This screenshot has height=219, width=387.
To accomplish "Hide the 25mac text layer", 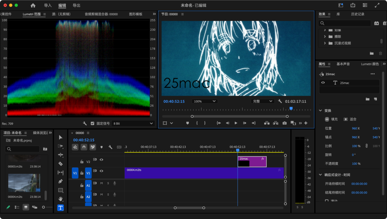I will click(323, 83).
